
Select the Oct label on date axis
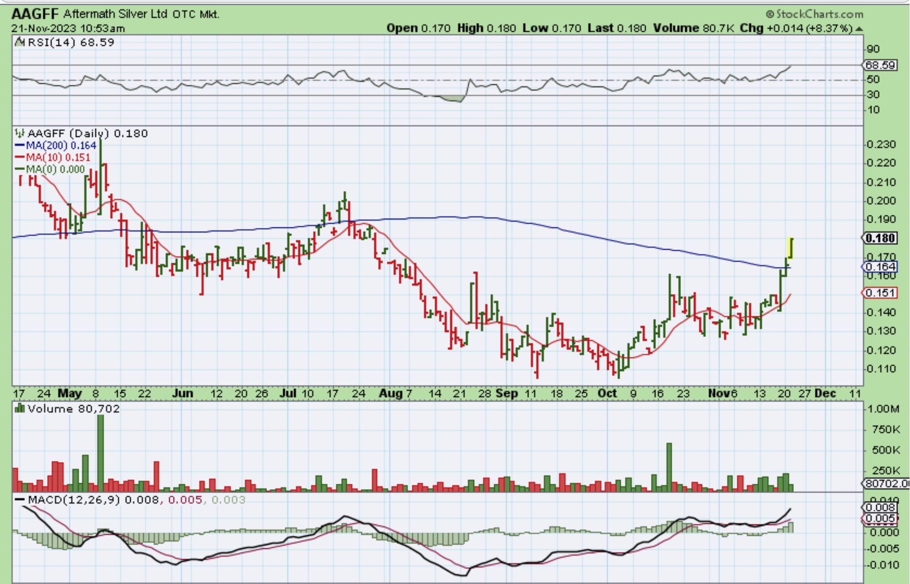click(x=607, y=394)
